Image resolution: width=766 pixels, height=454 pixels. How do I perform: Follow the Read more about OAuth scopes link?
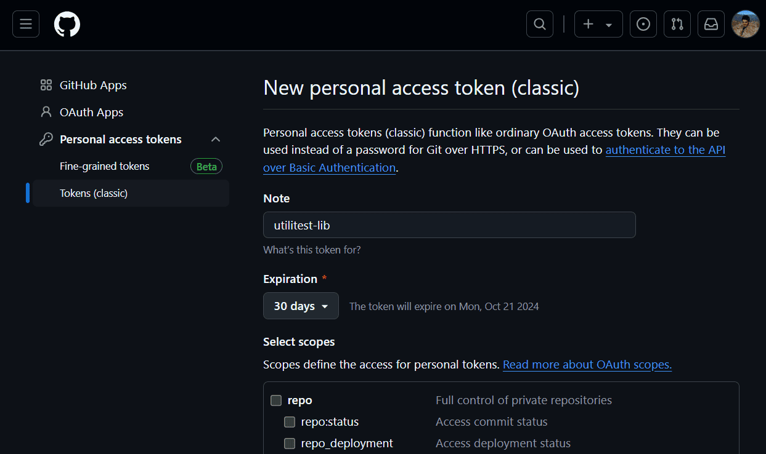(587, 364)
